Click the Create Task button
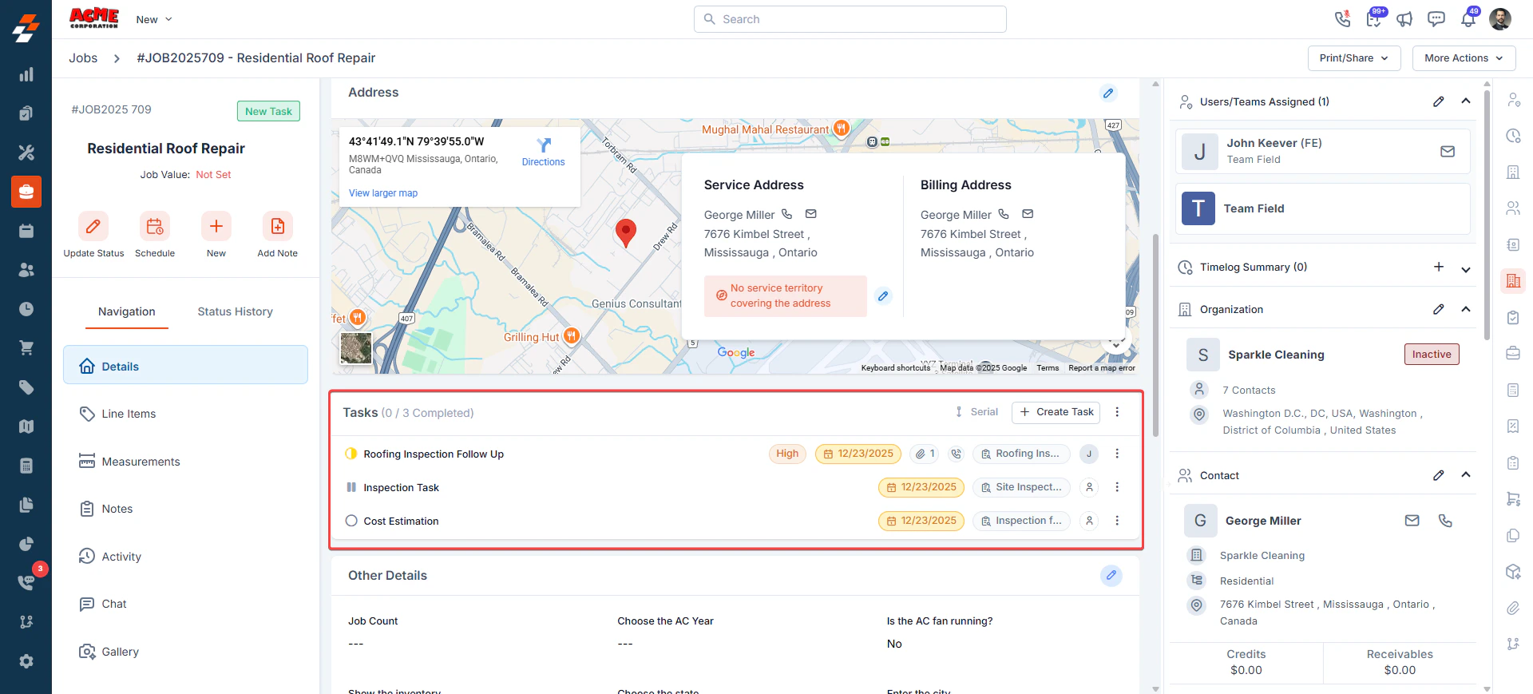Image resolution: width=1533 pixels, height=694 pixels. pos(1056,412)
